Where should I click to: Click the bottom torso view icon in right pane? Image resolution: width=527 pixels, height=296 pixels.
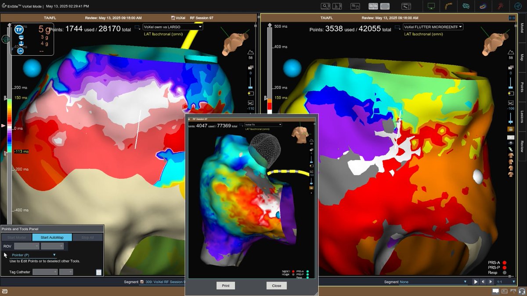pos(511,174)
